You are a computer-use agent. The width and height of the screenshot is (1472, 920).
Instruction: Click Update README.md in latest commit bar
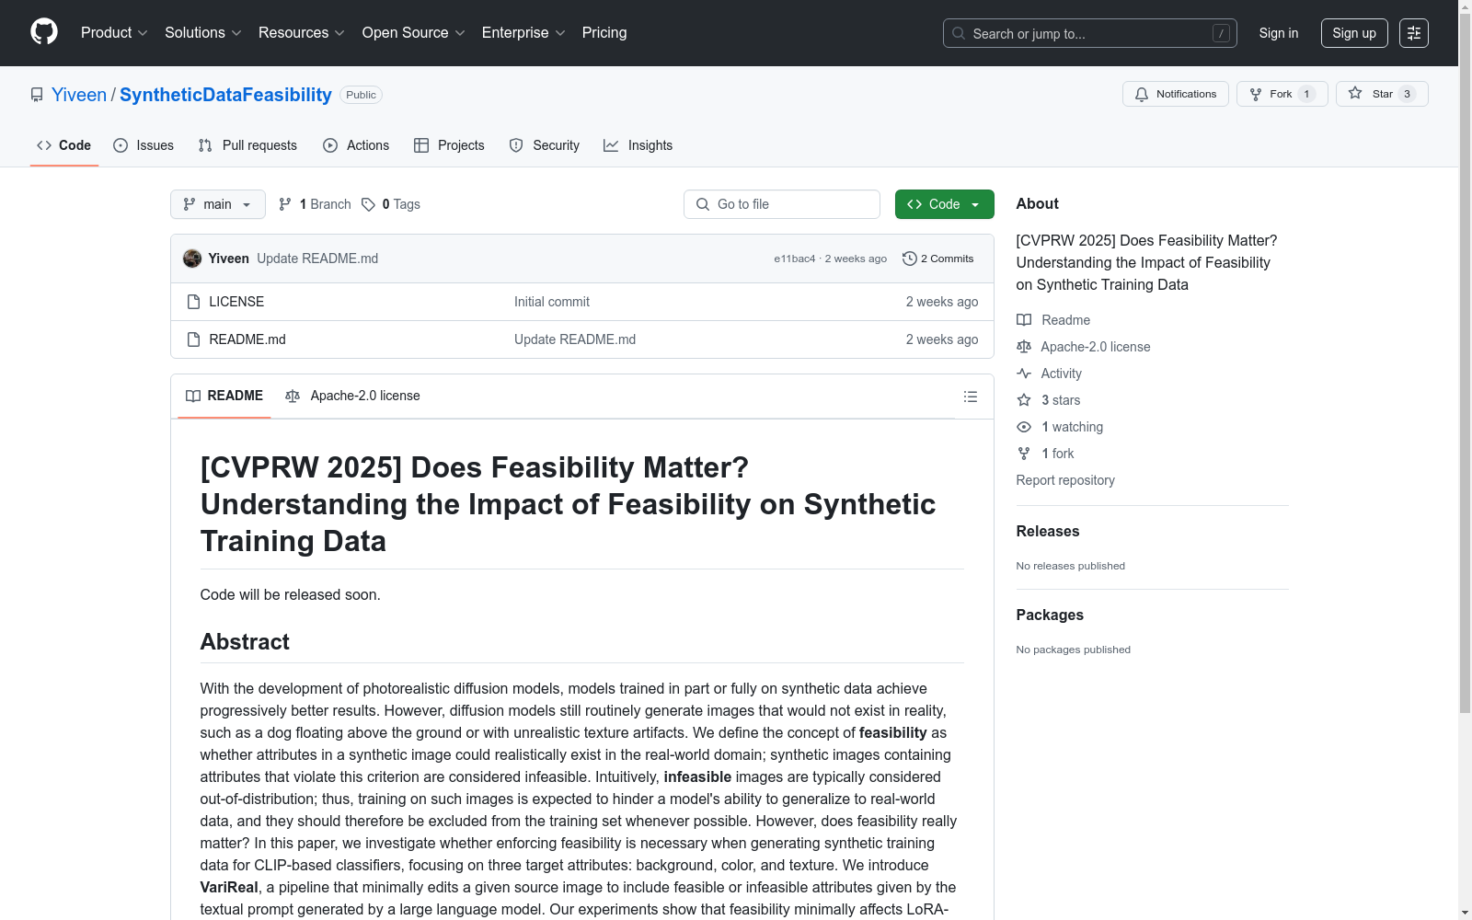317,259
